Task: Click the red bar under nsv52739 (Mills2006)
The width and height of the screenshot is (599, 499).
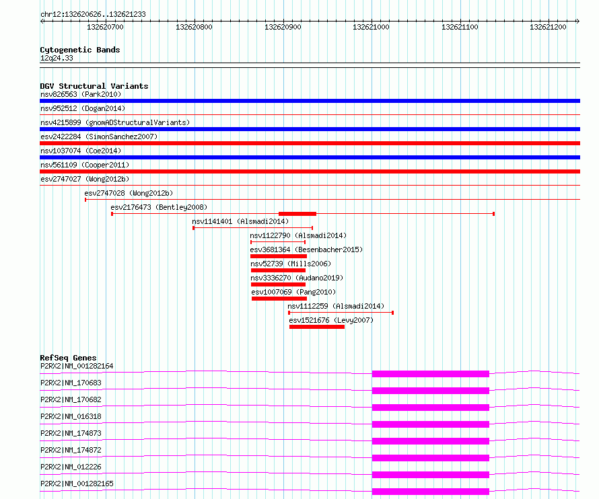Action: (278, 270)
